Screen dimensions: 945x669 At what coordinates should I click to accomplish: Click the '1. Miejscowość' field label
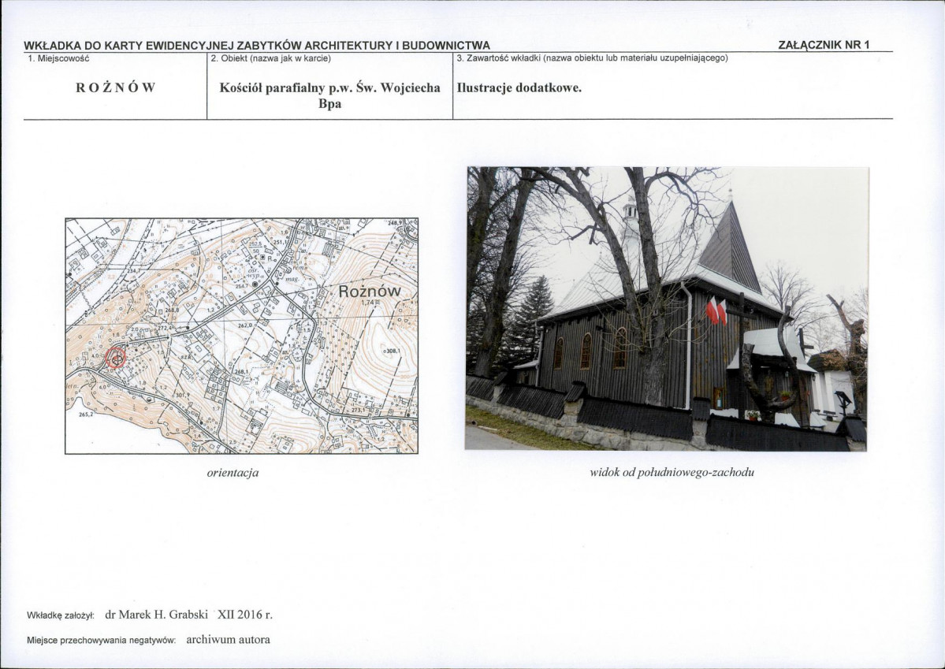tap(59, 58)
